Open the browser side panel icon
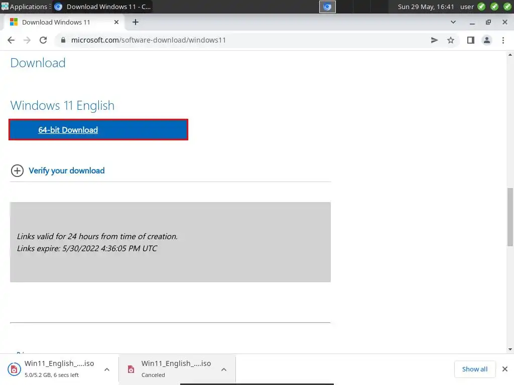Screen dimensions: 514x385 click(x=471, y=40)
